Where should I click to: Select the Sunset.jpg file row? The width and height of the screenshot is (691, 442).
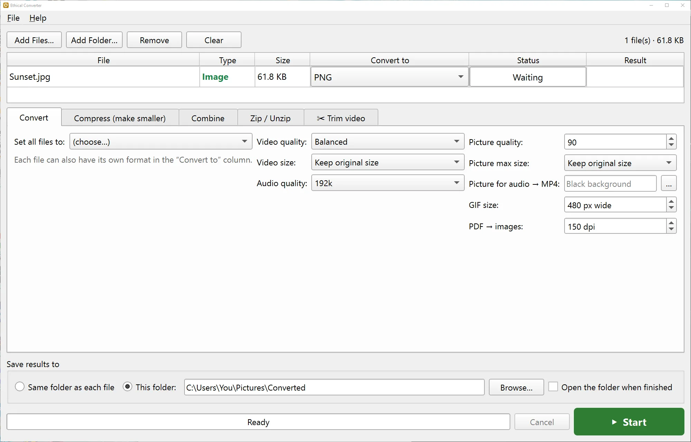tap(345, 77)
